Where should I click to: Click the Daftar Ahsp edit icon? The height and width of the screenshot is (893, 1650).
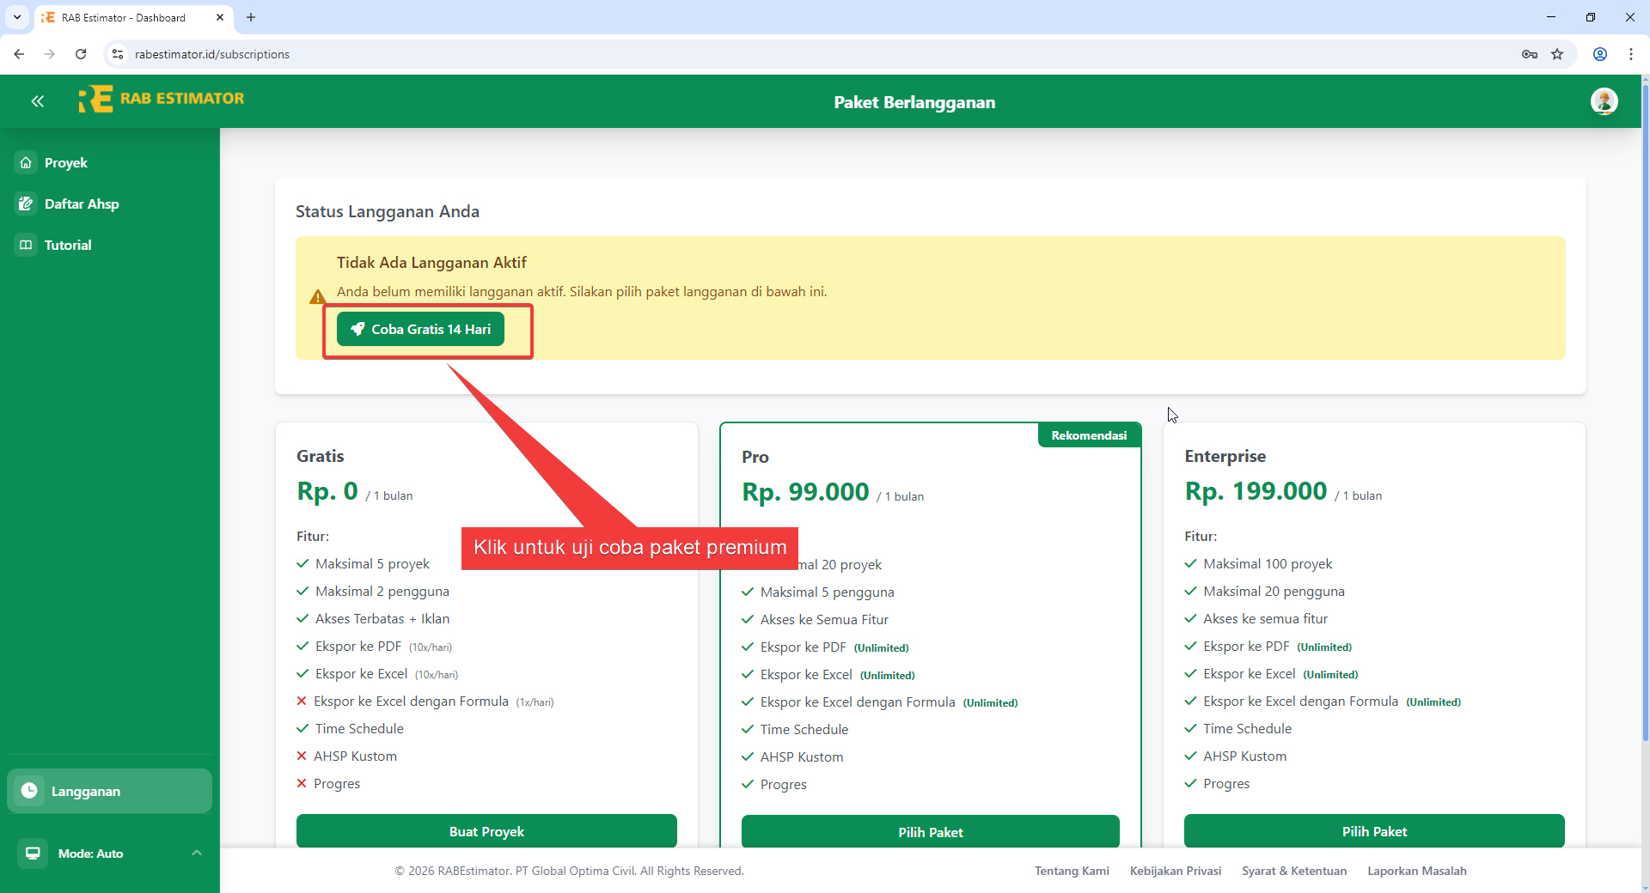click(27, 204)
